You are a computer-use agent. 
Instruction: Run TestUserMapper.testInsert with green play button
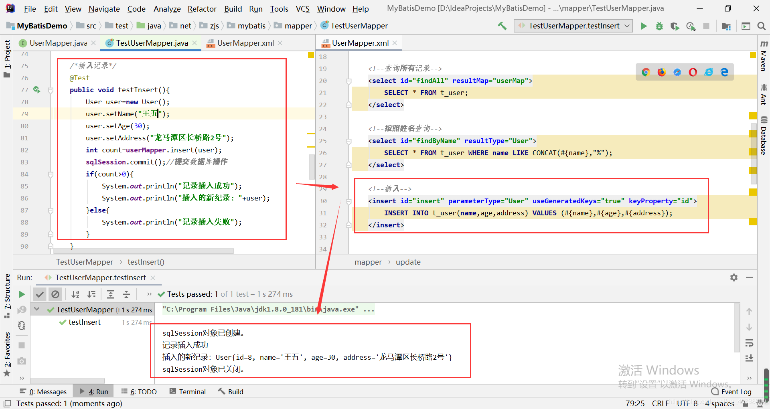(644, 26)
